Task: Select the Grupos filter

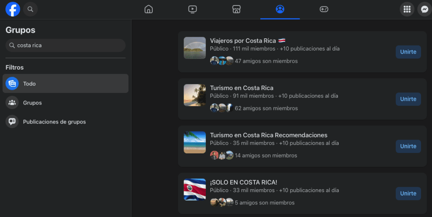Action: [65, 102]
